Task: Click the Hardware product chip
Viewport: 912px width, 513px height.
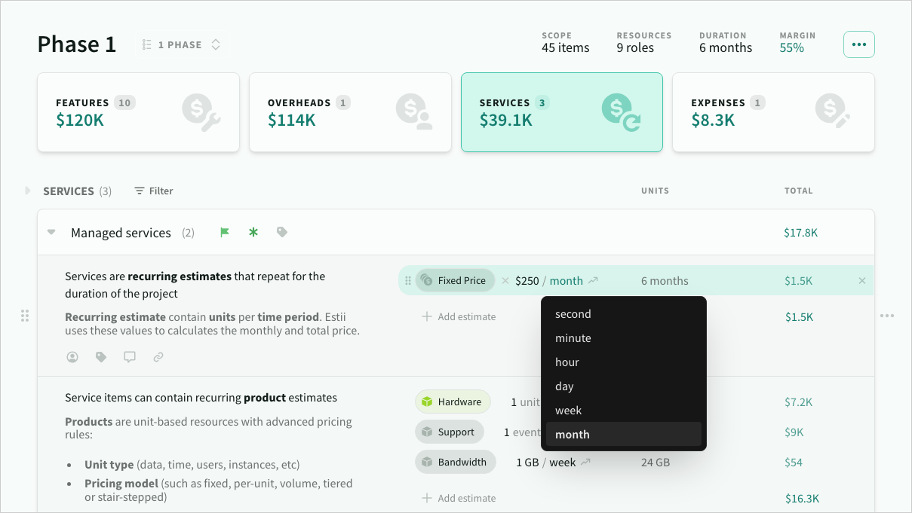Action: click(452, 402)
